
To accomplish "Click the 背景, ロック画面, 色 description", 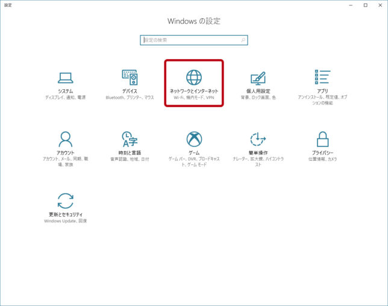I will coord(258,98).
